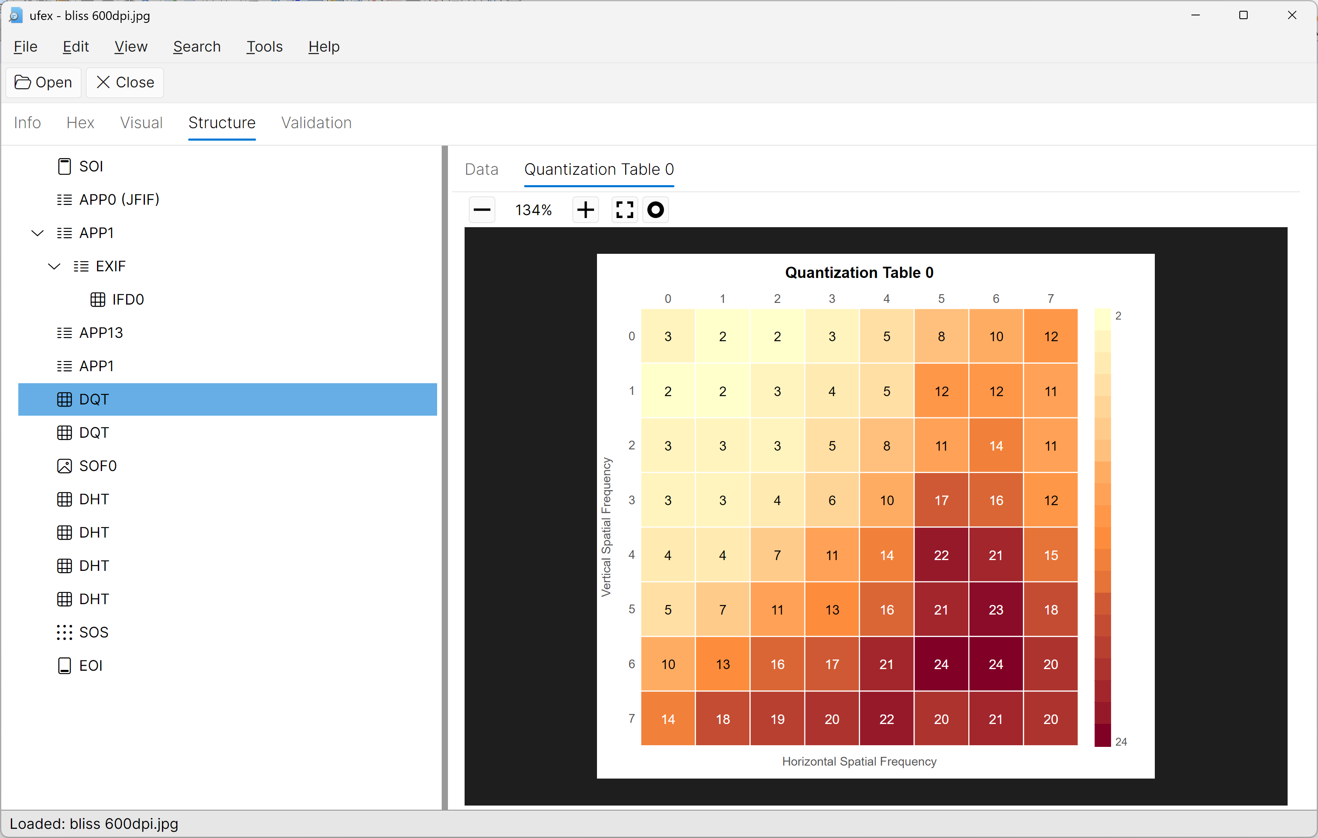Click the zoom in plus icon
The height and width of the screenshot is (838, 1318).
(585, 210)
